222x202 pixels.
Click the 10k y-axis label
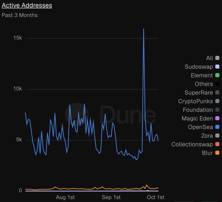click(18, 89)
